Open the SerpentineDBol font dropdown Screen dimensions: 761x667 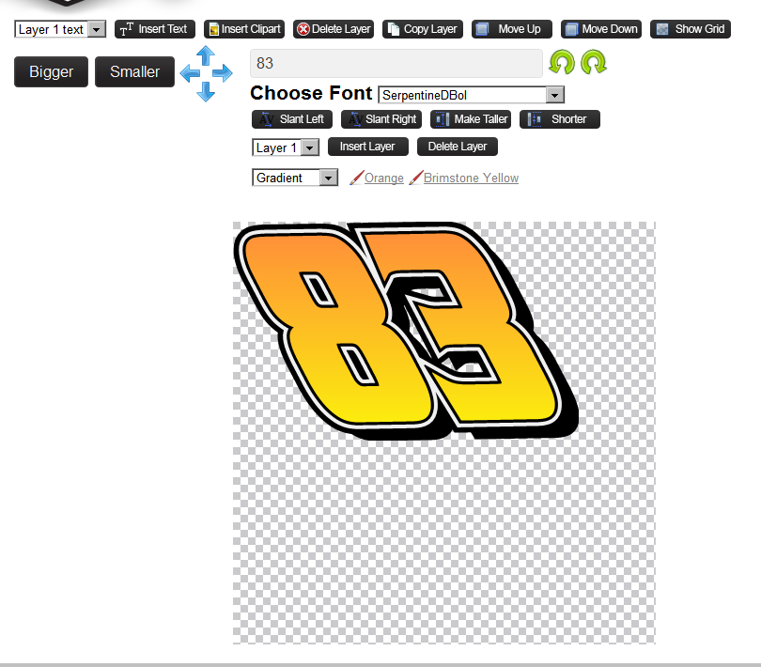(x=472, y=95)
